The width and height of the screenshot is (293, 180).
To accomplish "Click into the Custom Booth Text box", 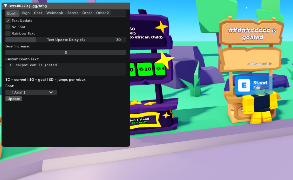I will click(x=66, y=69).
